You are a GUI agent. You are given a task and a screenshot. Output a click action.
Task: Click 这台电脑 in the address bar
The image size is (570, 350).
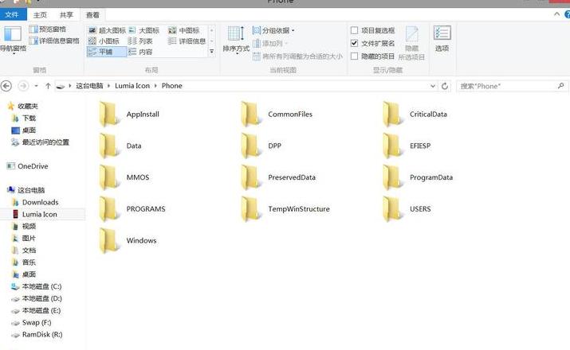(x=89, y=86)
